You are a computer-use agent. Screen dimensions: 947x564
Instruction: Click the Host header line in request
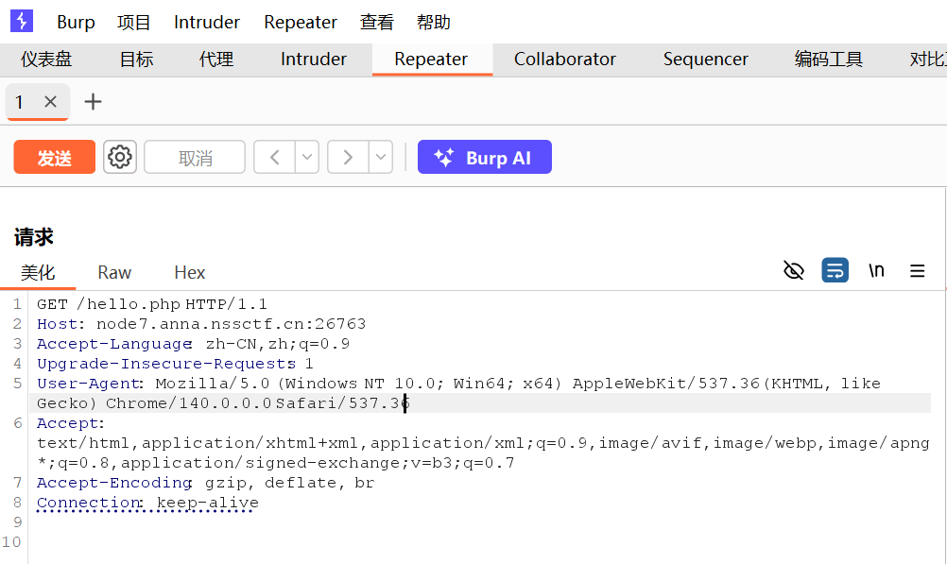(200, 324)
